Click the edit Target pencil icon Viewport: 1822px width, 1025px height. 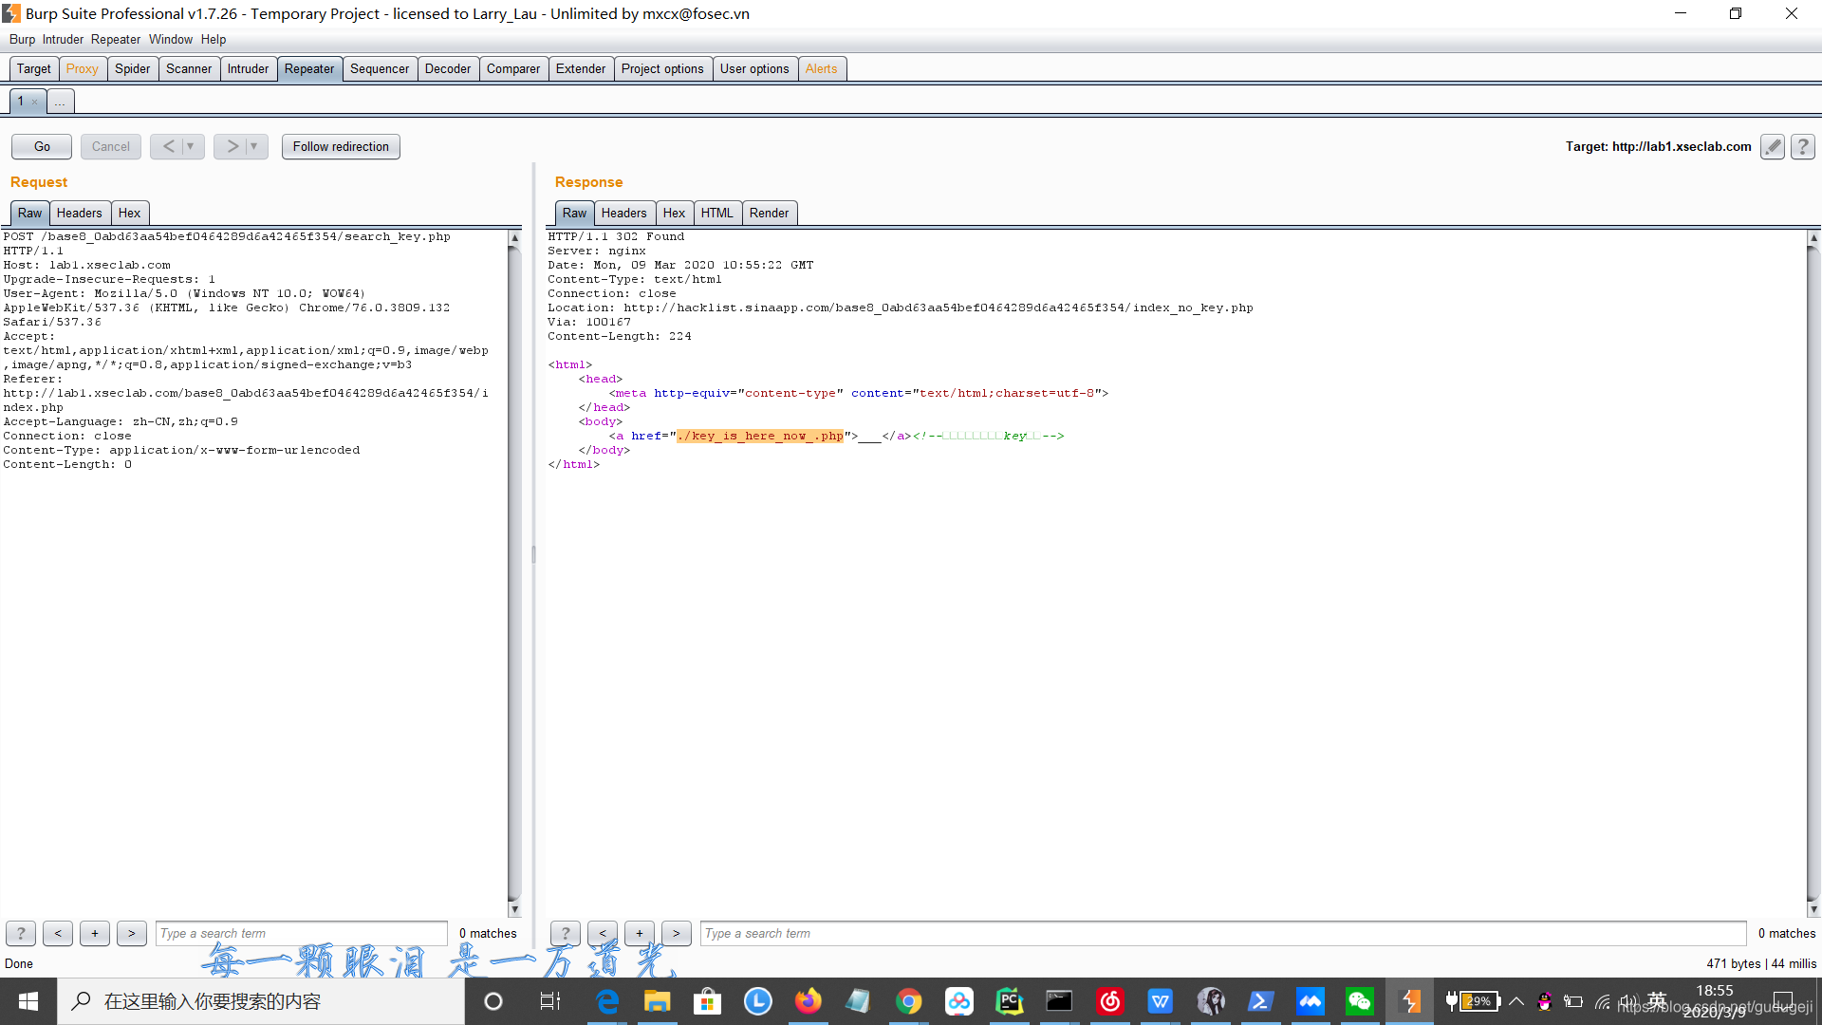coord(1774,145)
